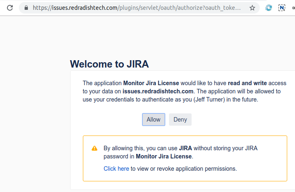The width and height of the screenshot is (295, 192).
Task: Open the N screenshot extension icon
Action: coord(281,8)
